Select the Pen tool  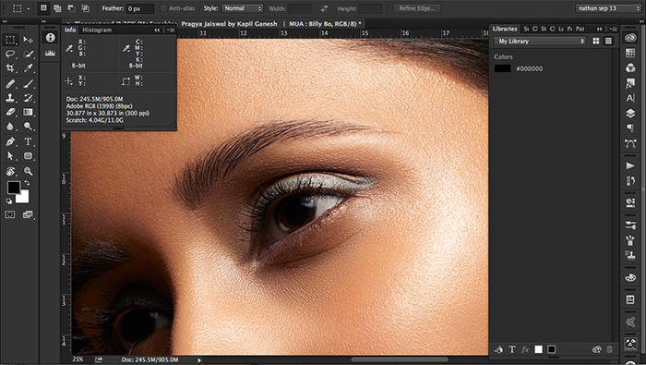(10, 142)
